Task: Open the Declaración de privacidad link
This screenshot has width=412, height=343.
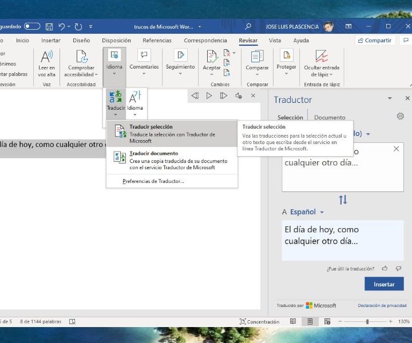Action: tap(382, 305)
